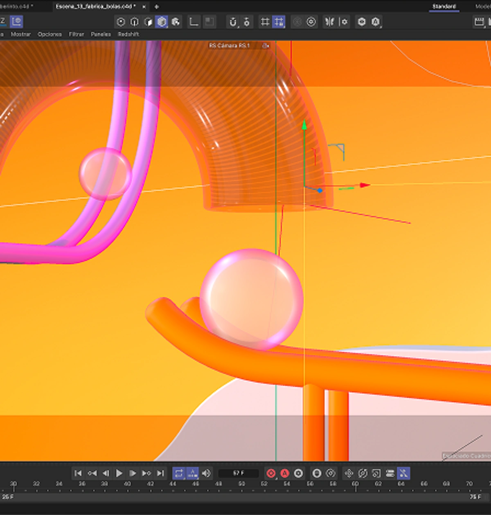This screenshot has height=515, width=491.
Task: Record active objects keyframe button
Action: [271, 473]
